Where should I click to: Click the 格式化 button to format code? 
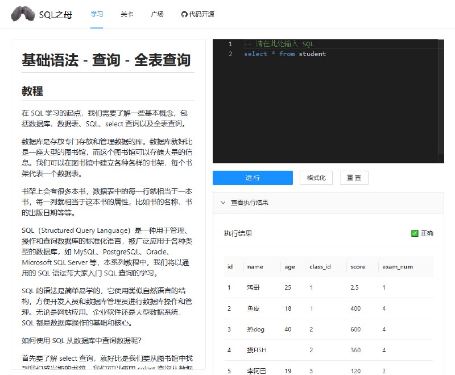click(315, 178)
